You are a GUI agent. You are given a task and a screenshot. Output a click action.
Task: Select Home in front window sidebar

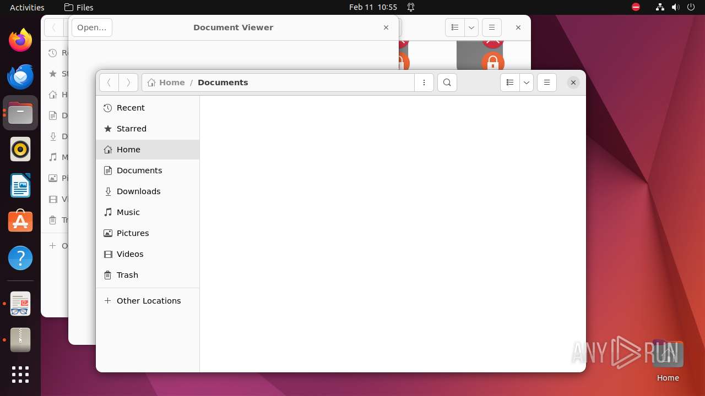(148, 150)
